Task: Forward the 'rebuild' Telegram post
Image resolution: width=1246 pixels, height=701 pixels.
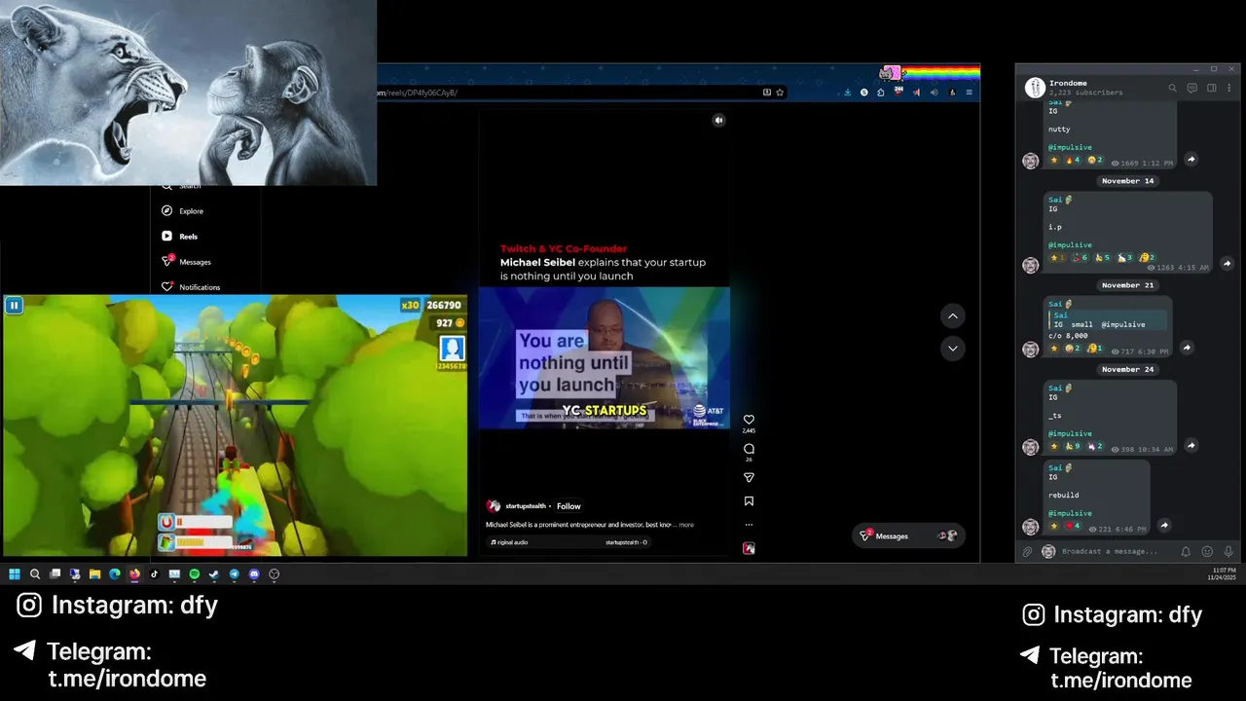Action: (1164, 526)
